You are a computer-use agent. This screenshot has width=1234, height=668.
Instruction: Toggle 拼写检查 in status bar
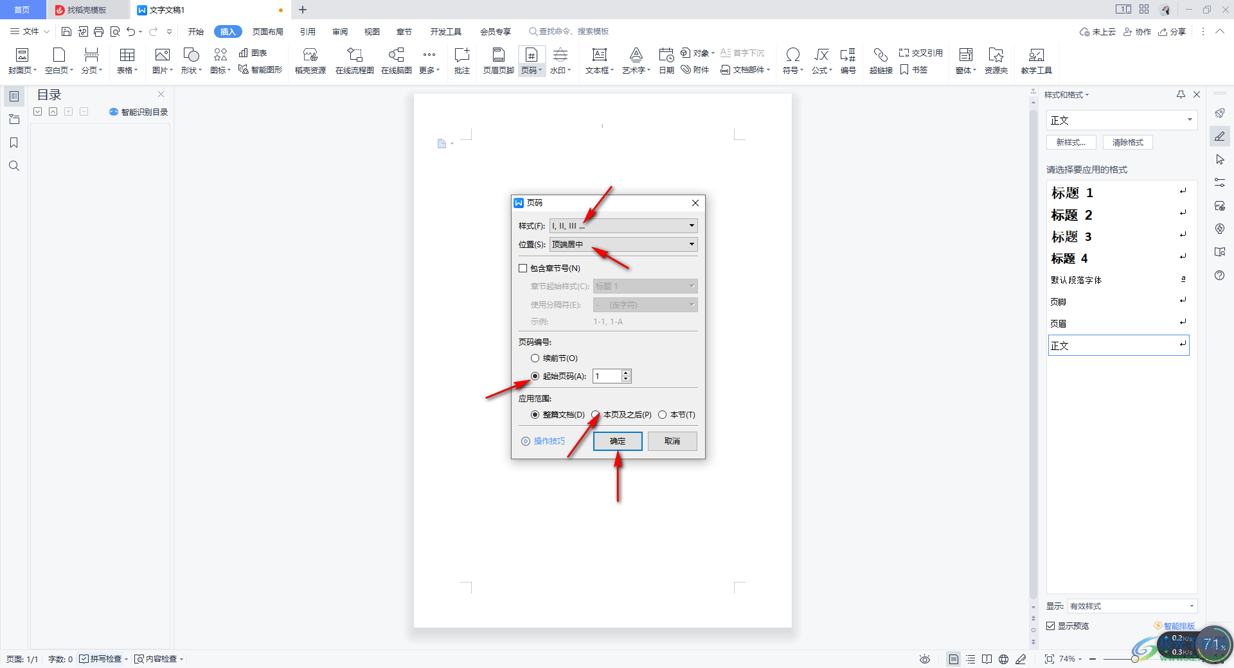pos(103,659)
